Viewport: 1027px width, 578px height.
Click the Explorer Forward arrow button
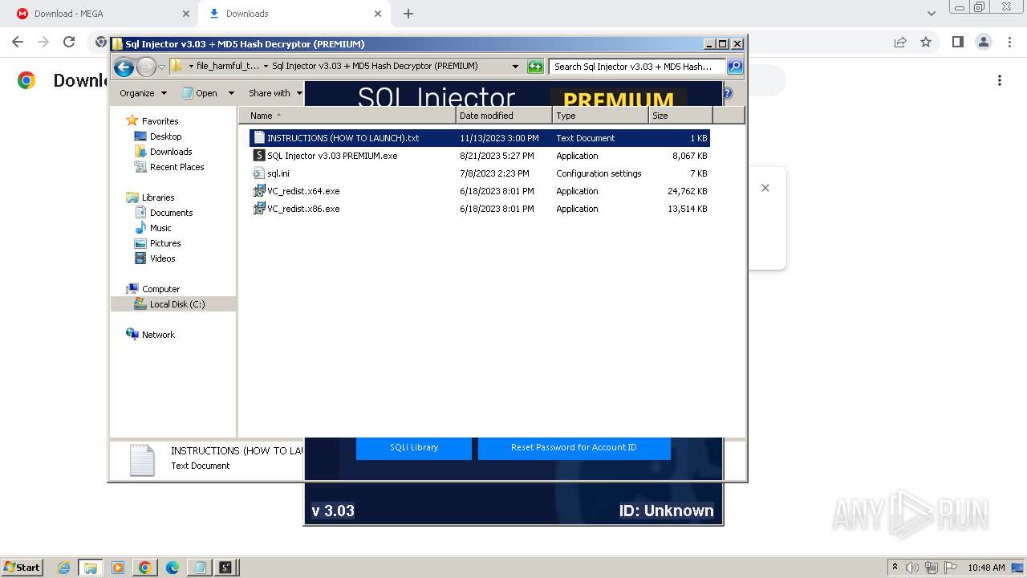(x=146, y=67)
